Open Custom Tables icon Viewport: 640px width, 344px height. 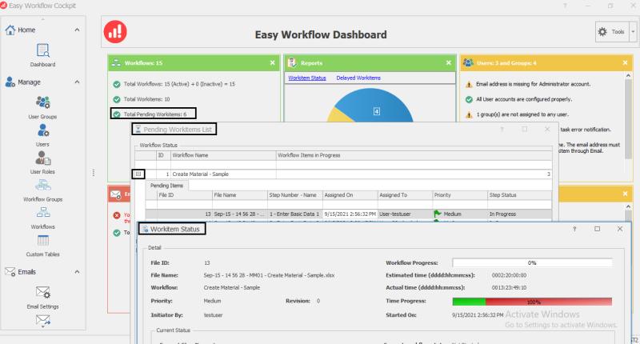click(x=42, y=243)
